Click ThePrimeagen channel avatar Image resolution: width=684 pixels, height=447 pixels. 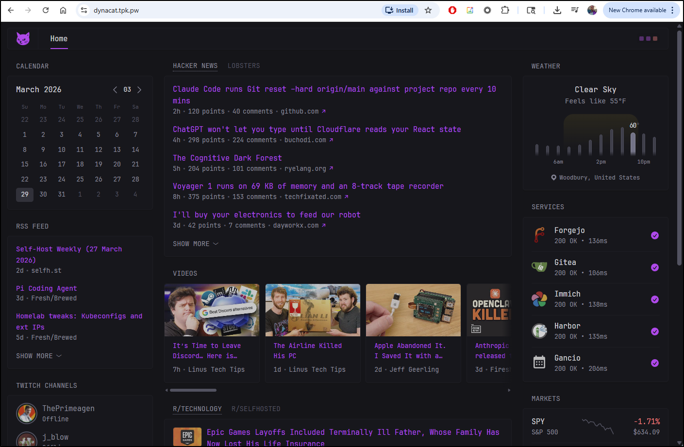pyautogui.click(x=27, y=414)
